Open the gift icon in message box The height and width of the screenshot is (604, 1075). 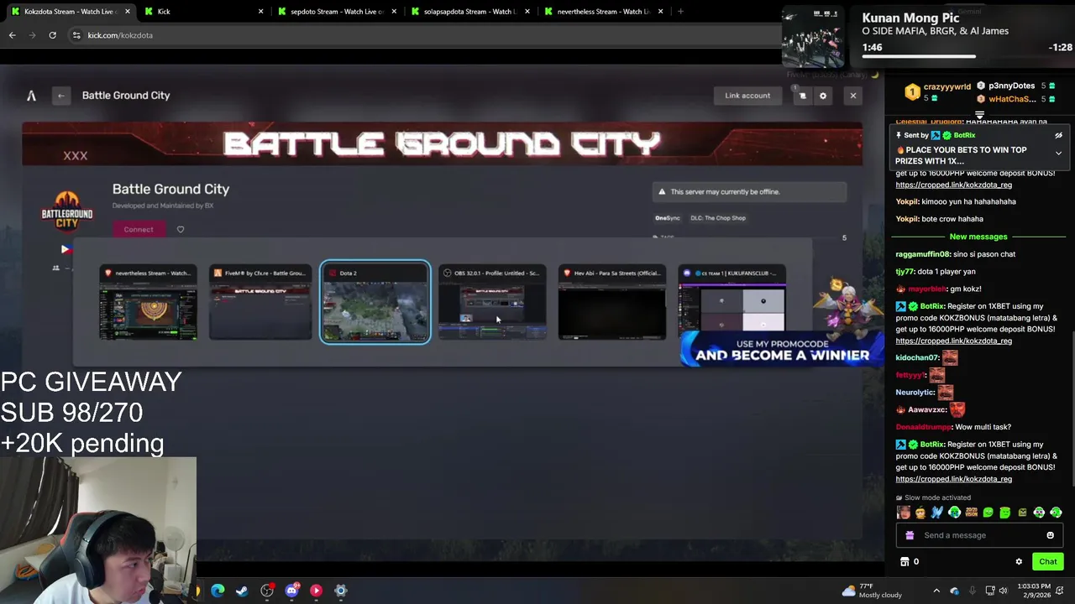910,535
